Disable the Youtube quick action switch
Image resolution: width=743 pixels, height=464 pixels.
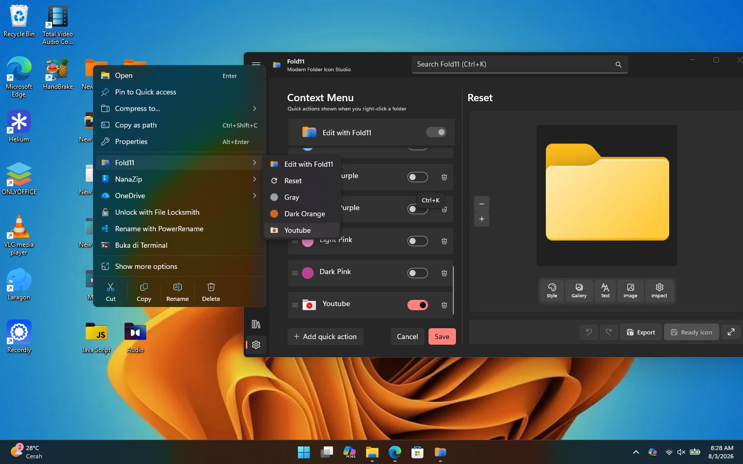tap(418, 305)
